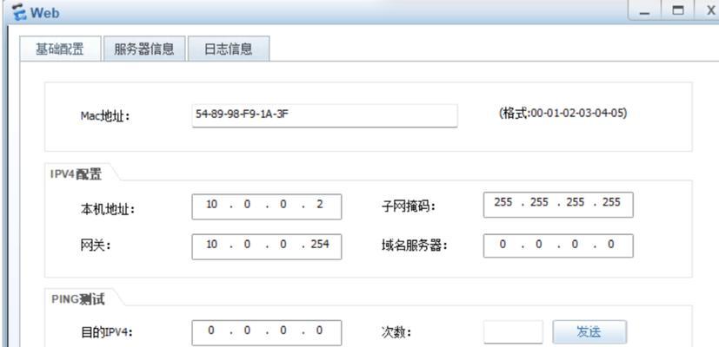Click the 域名服务器 field
719x347 pixels.
click(x=558, y=246)
